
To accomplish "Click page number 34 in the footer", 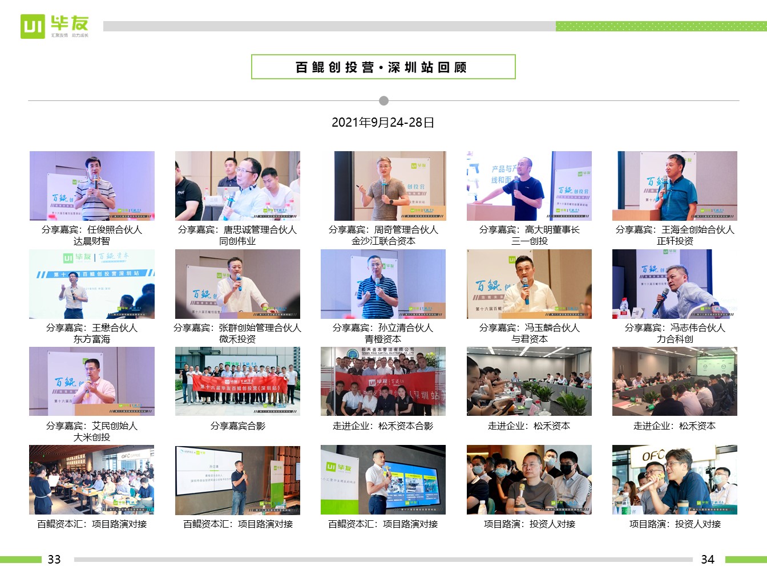I will [x=708, y=560].
